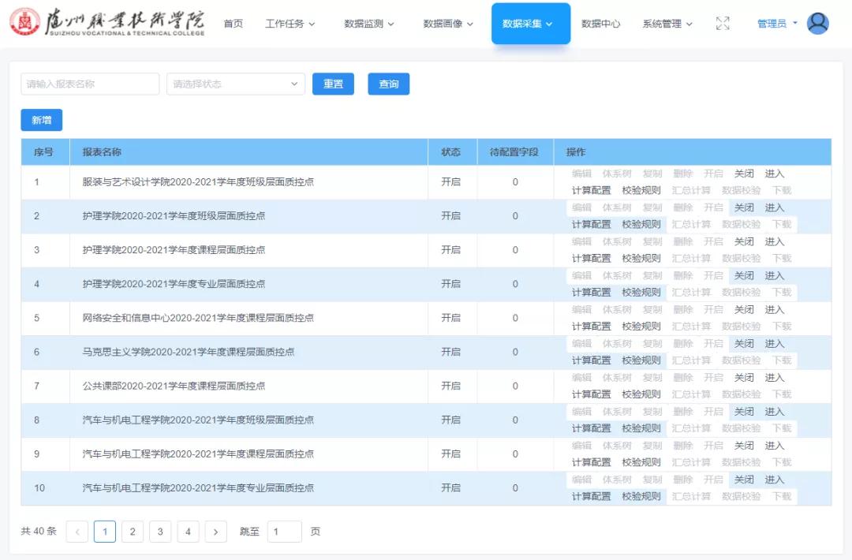852x560 pixels.
Task: Click 关闭 on the 服装与艺术设计学院 report row
Action: click(x=743, y=174)
